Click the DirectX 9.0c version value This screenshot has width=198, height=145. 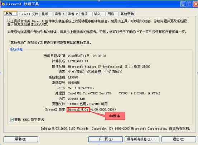pyautogui.click(x=78, y=109)
